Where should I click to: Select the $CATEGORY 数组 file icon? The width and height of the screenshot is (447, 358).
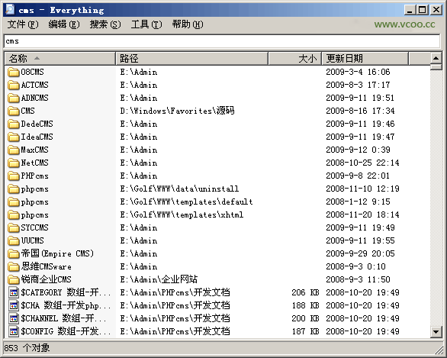pos(14,292)
